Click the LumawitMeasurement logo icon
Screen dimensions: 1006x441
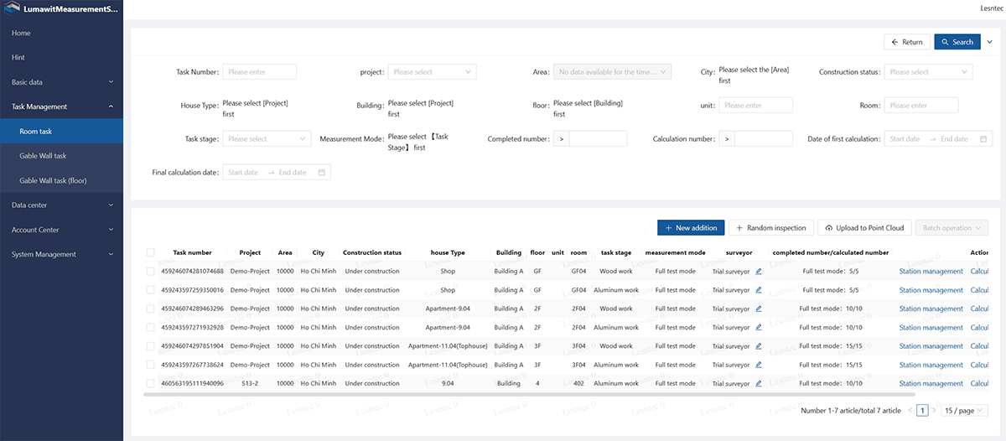pyautogui.click(x=12, y=9)
